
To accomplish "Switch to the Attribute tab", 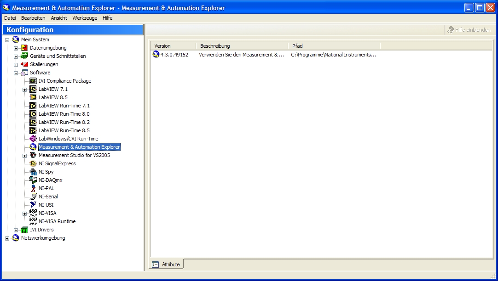I will click(x=166, y=264).
